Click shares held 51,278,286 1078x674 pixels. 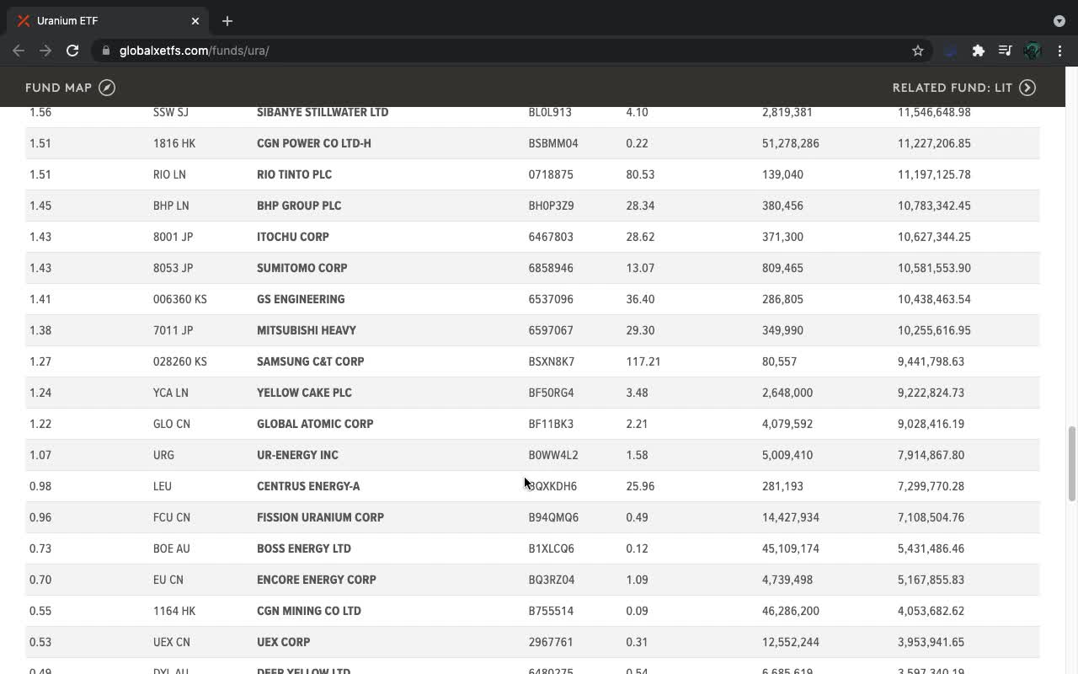pyautogui.click(x=791, y=143)
